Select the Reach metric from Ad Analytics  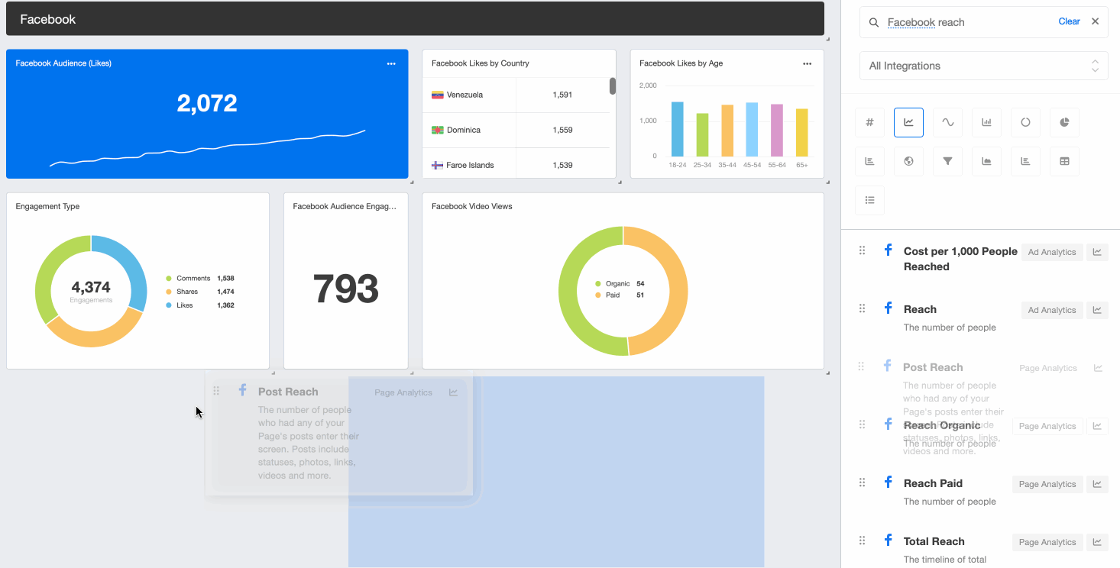[x=920, y=309]
